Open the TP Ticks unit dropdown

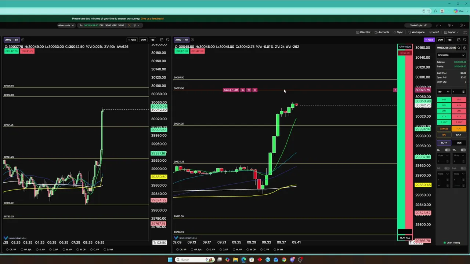(x=459, y=155)
